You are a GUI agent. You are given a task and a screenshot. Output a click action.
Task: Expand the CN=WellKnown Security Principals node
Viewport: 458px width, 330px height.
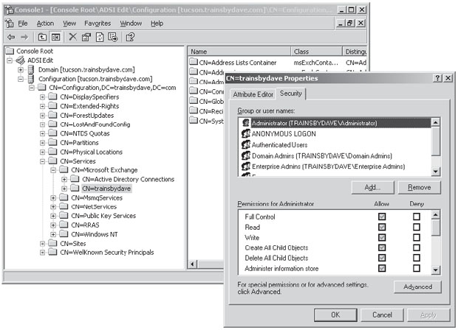point(42,252)
